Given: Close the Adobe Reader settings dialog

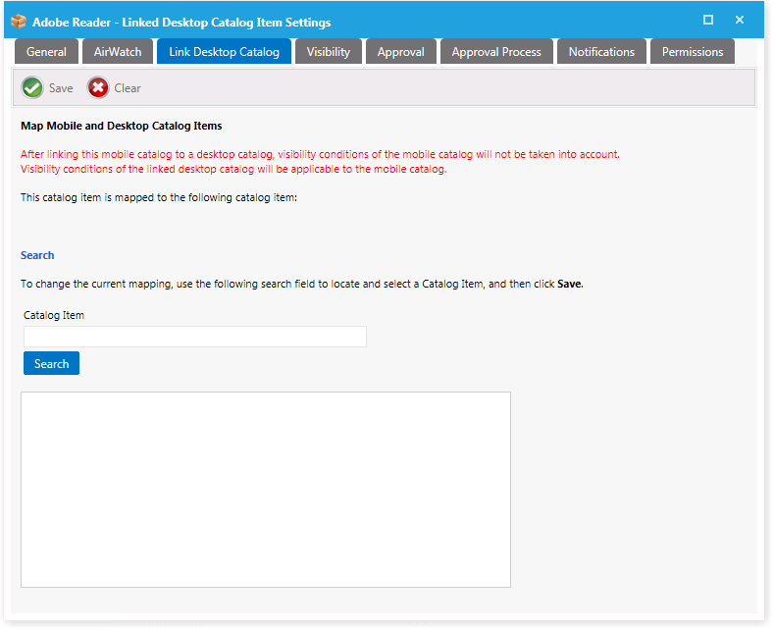Looking at the screenshot, I should pos(740,21).
